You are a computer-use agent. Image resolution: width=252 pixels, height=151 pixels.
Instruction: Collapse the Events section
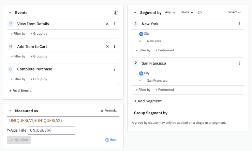[x=10, y=13]
